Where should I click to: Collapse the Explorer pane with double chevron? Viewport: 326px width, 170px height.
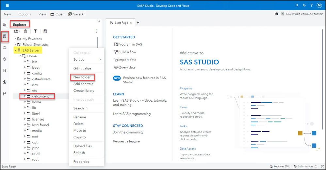click(99, 21)
